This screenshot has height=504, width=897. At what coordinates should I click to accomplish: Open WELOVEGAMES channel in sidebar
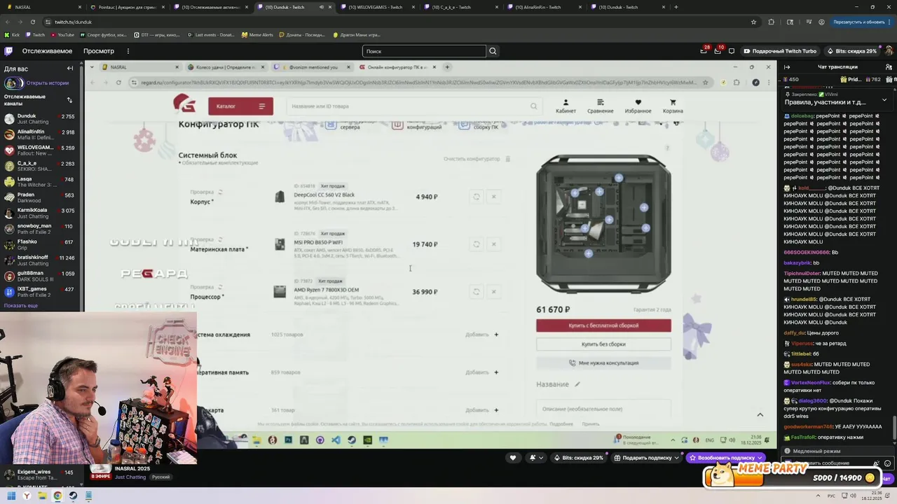pyautogui.click(x=41, y=150)
